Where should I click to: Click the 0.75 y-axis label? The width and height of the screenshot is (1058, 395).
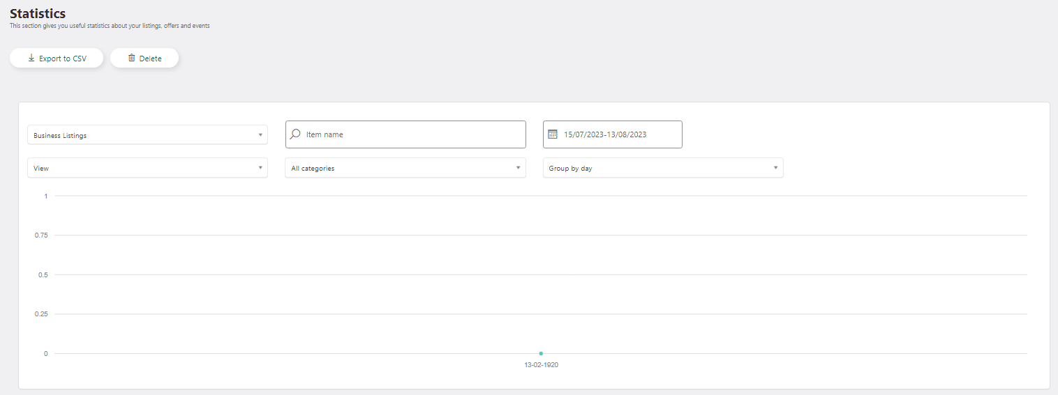pos(41,235)
